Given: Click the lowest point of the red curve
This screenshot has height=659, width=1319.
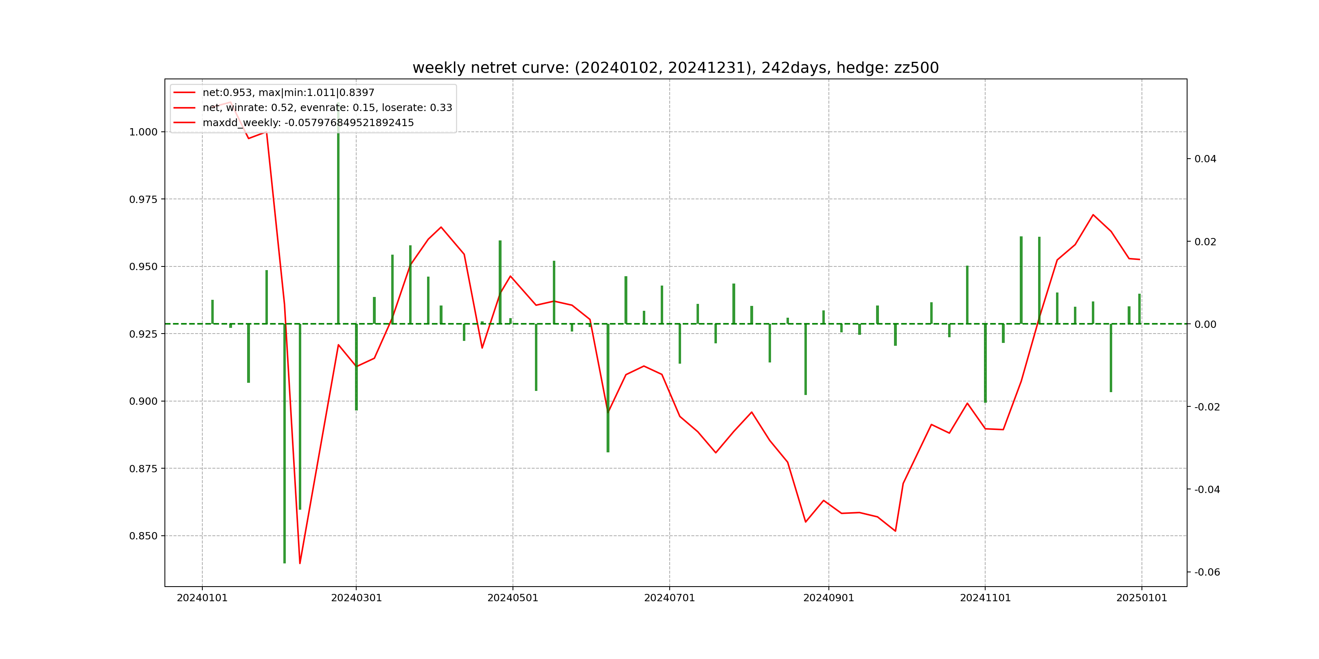Looking at the screenshot, I should point(300,563).
